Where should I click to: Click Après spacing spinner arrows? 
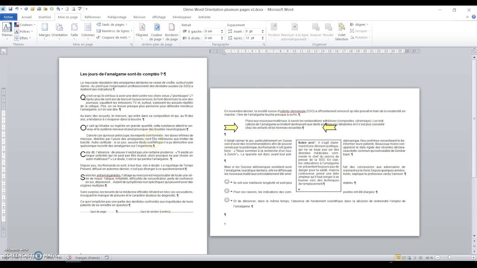point(263,38)
